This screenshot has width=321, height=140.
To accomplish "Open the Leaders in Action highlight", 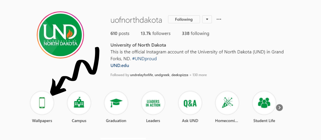I will (153, 103).
